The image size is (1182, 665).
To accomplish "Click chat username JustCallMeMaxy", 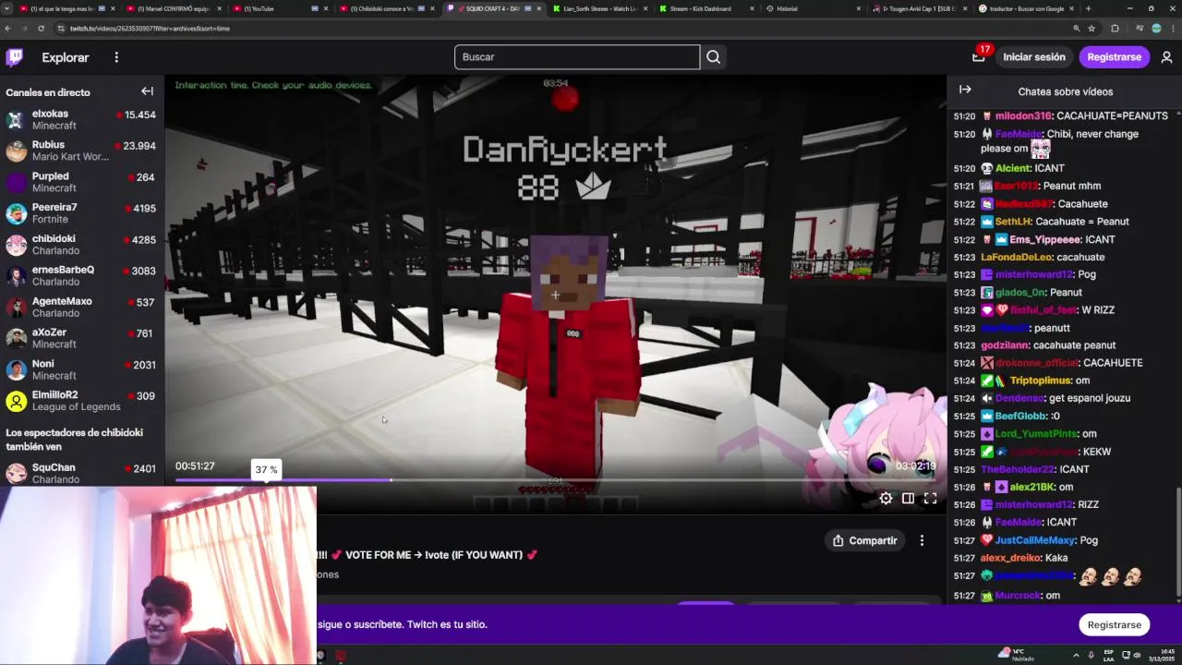I will pos(1034,540).
